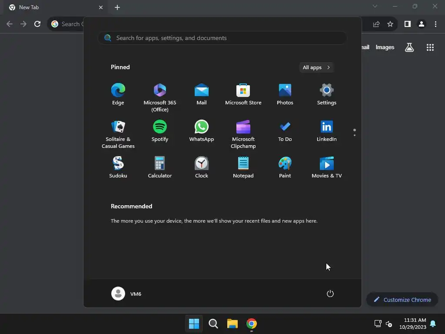Open the clock showing 11:31 AM

click(x=413, y=324)
